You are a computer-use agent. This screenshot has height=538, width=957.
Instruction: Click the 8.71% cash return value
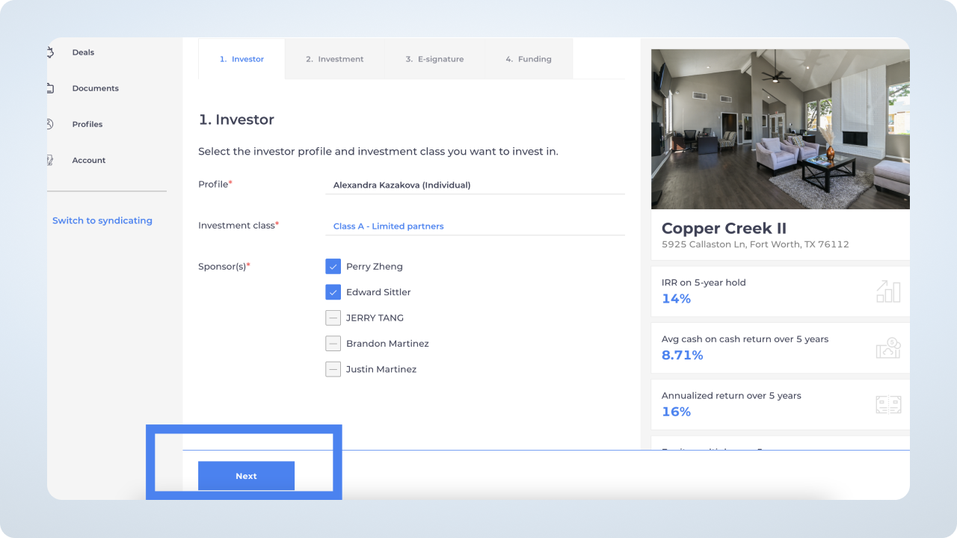click(683, 355)
